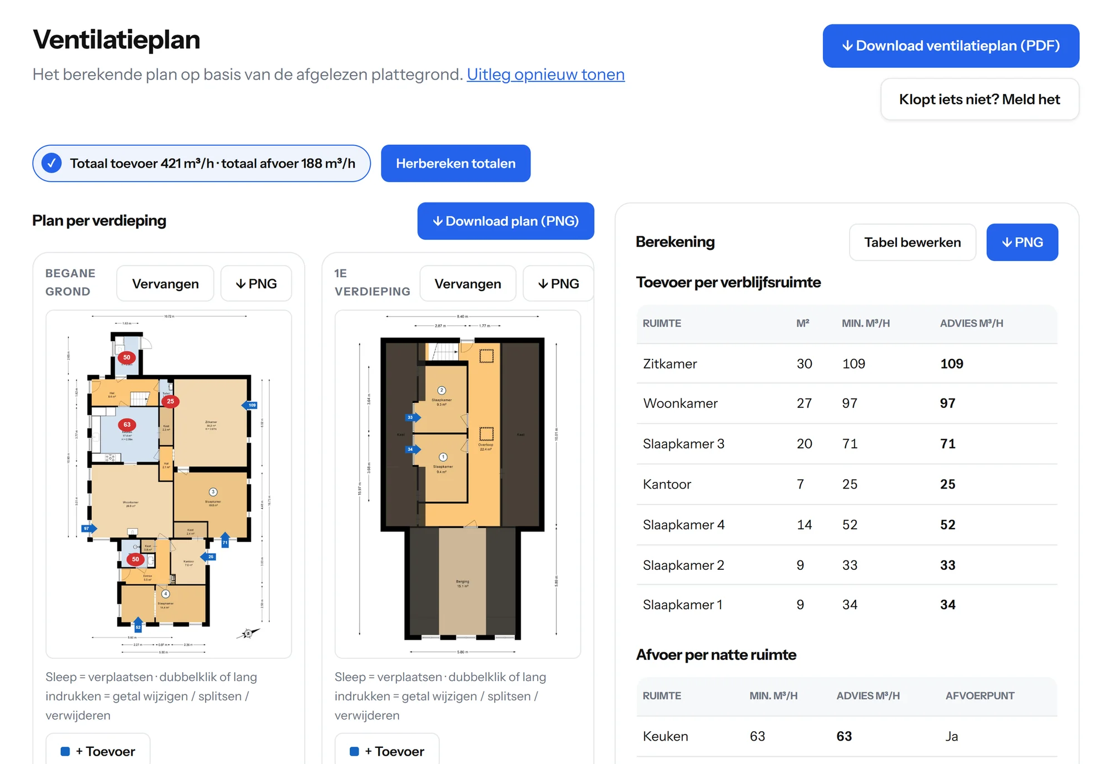Image resolution: width=1112 pixels, height=764 pixels.
Task: Select blue supply marker 33 on first floor
Action: (413, 417)
